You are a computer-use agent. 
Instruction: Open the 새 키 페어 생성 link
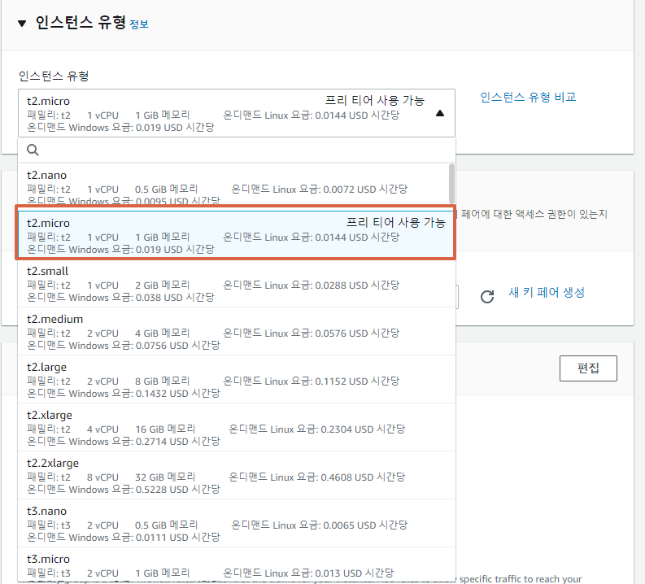[x=547, y=293]
